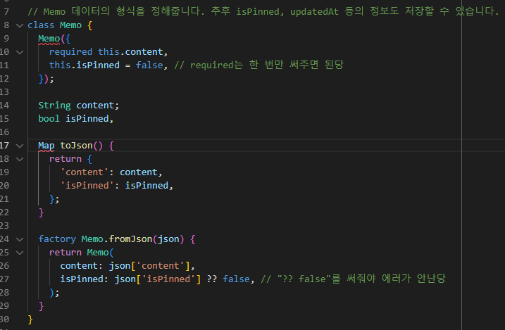
Task: Click 'String' type in field declaration
Action: tap(54, 106)
